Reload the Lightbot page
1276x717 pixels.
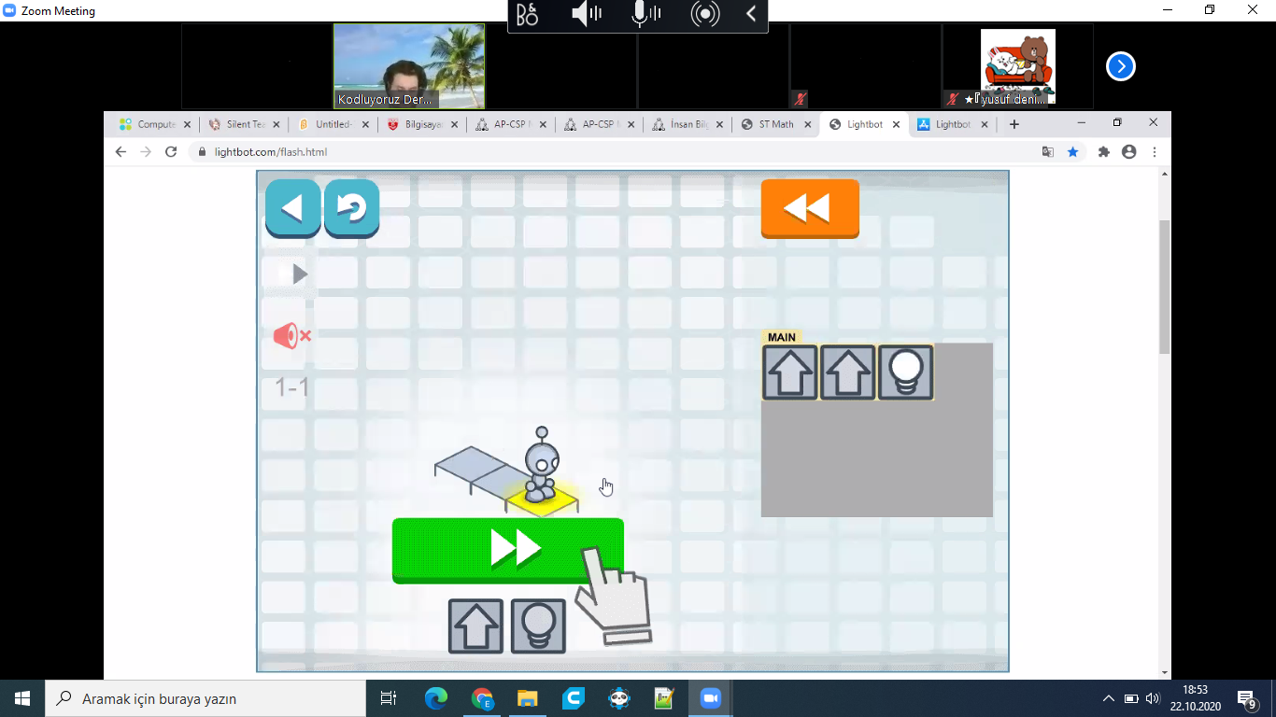click(x=171, y=151)
